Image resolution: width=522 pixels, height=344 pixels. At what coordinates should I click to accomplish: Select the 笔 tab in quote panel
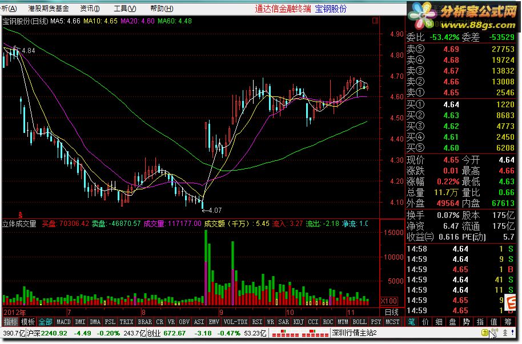(x=411, y=322)
